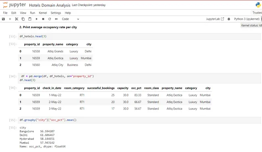Restart kernel and run all cells
This screenshot has width=262, height=152.
56,19
